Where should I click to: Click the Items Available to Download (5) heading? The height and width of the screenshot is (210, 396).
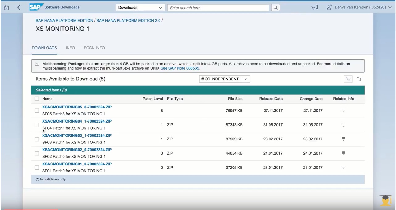[x=70, y=79]
